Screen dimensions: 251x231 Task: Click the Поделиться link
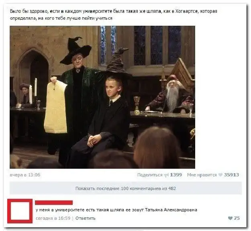[150, 175]
